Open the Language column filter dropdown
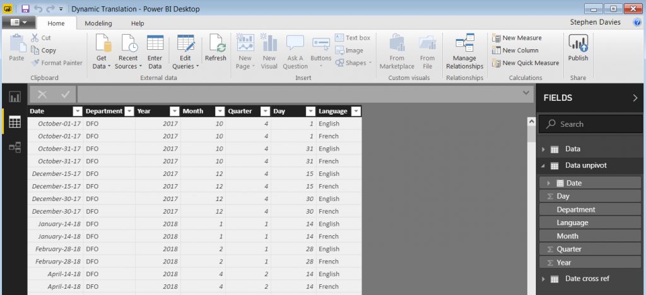This screenshot has width=646, height=295. tap(356, 111)
